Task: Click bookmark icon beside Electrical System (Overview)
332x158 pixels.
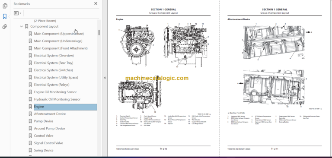Action: tap(30, 55)
